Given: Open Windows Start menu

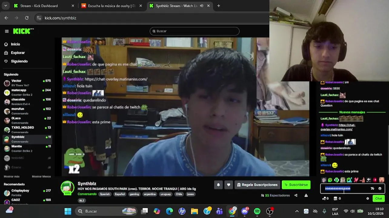Looking at the screenshot, I should [x=68, y=211].
